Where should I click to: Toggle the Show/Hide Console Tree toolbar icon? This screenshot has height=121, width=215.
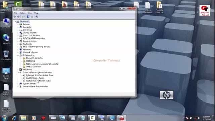(24, 17)
